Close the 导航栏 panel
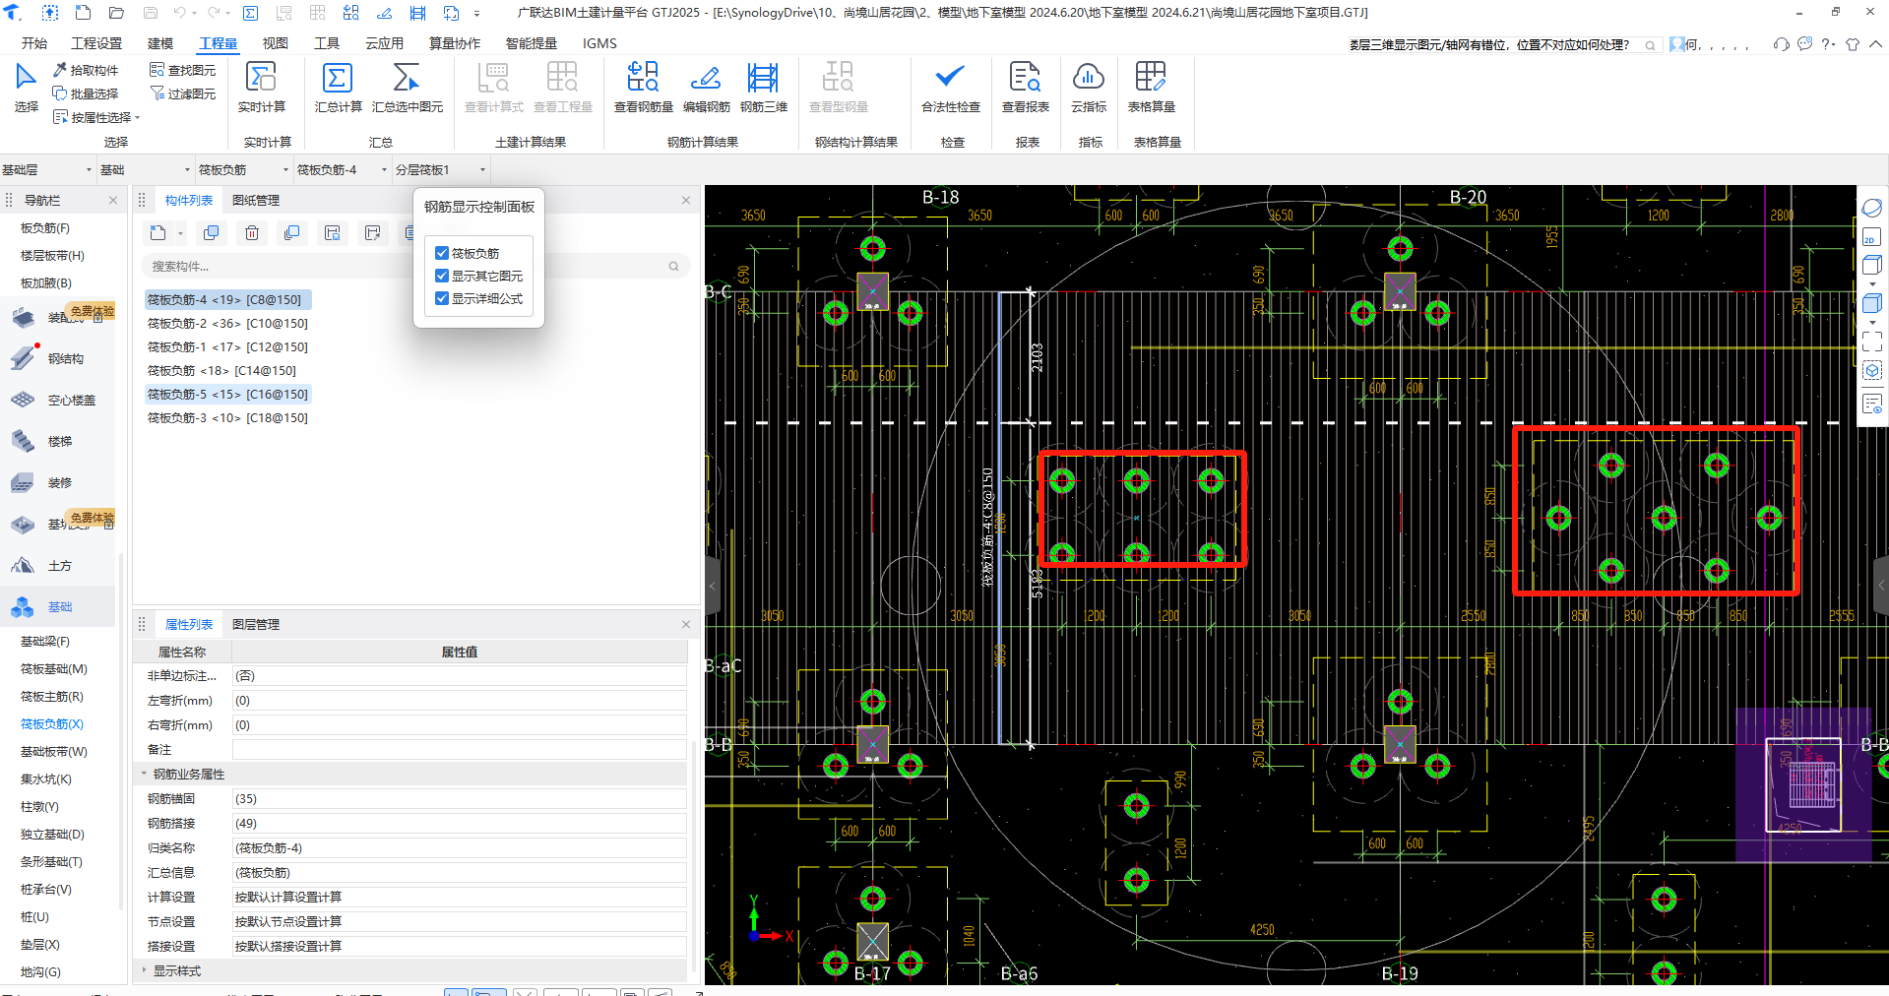 (113, 200)
